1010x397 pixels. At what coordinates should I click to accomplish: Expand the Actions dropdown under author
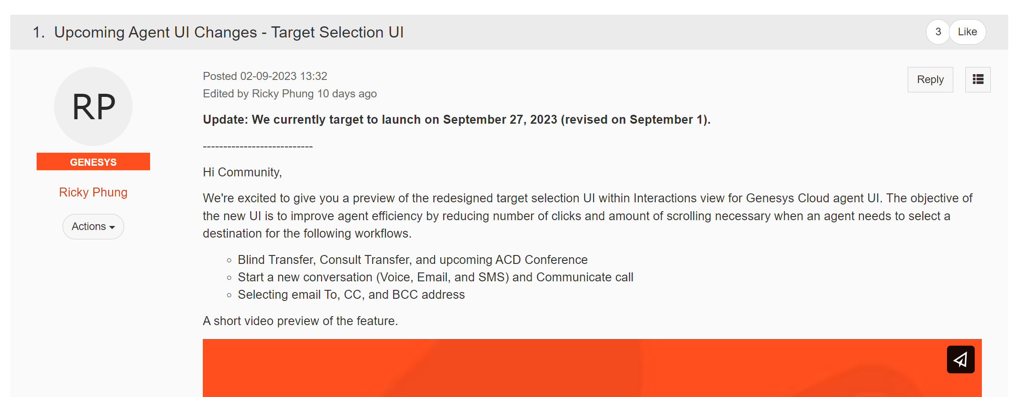93,226
